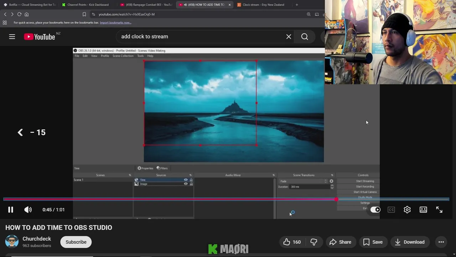Open Properties for the Time source
Viewport: 456px width, 257px height.
tap(145, 168)
